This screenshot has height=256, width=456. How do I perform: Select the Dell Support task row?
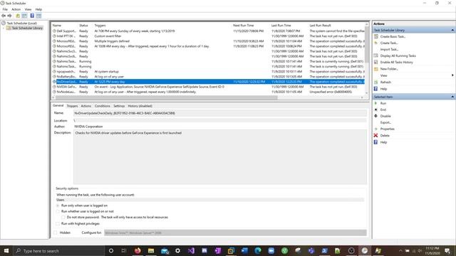208,31
